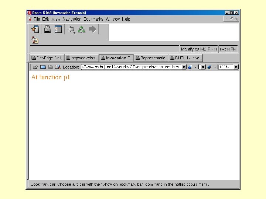Screen dimensions: 266x199
Task: Click the Opera logo in title bar
Action: click(x=29, y=13)
